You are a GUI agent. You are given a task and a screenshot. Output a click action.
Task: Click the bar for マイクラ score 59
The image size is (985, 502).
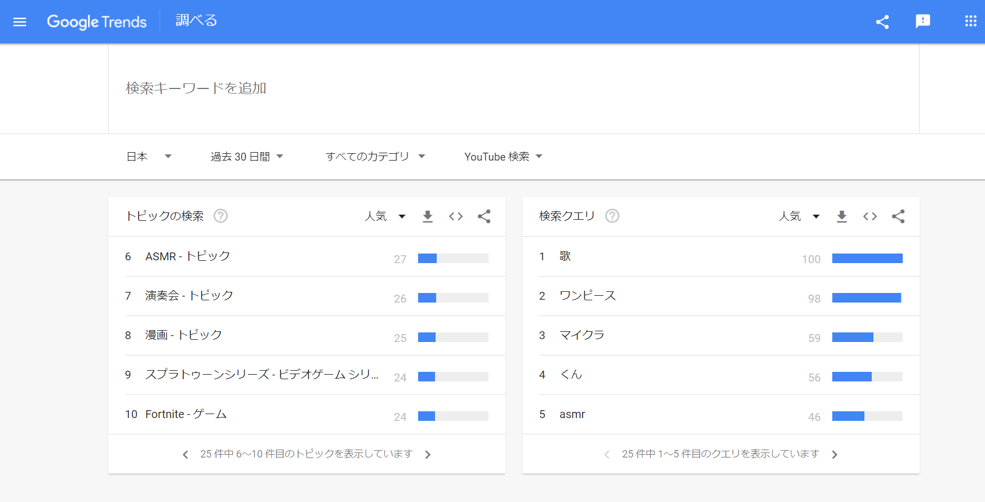pyautogui.click(x=867, y=337)
